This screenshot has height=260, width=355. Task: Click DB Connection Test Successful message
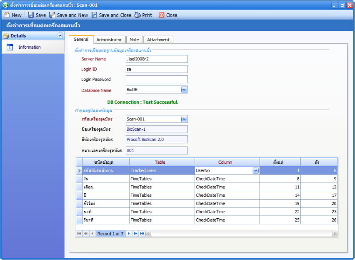pyautogui.click(x=142, y=102)
